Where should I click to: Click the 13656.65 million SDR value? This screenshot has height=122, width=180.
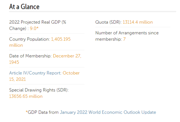(x=26, y=96)
